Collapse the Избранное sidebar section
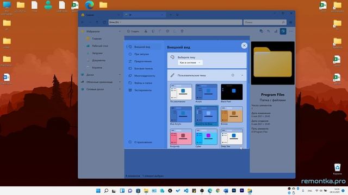 tap(120, 31)
